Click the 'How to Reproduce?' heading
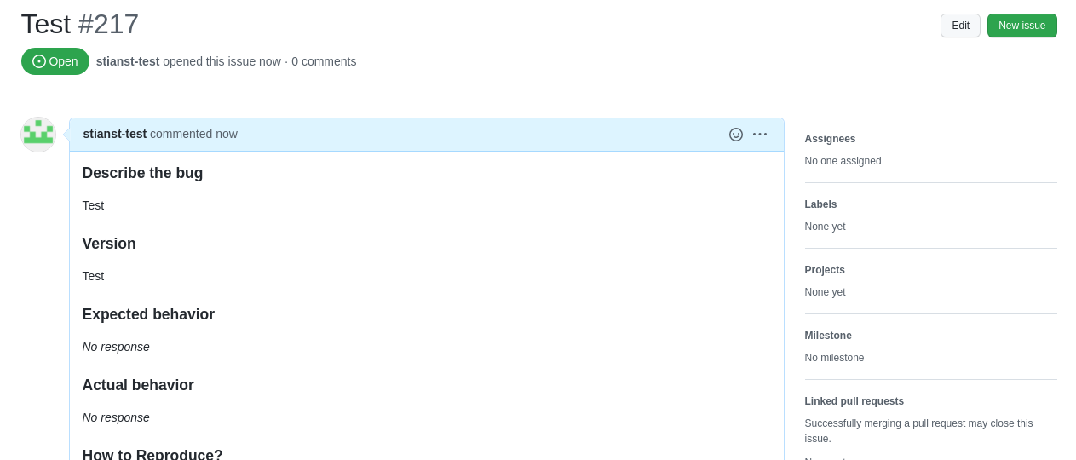 coord(152,454)
